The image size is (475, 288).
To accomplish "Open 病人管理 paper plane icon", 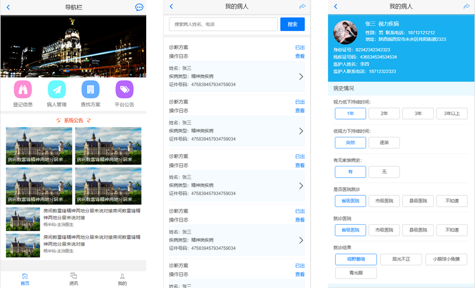I will 56,90.
